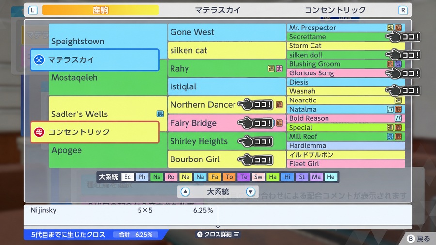Select the Natalma row
The image size is (436, 245).
coord(345,109)
